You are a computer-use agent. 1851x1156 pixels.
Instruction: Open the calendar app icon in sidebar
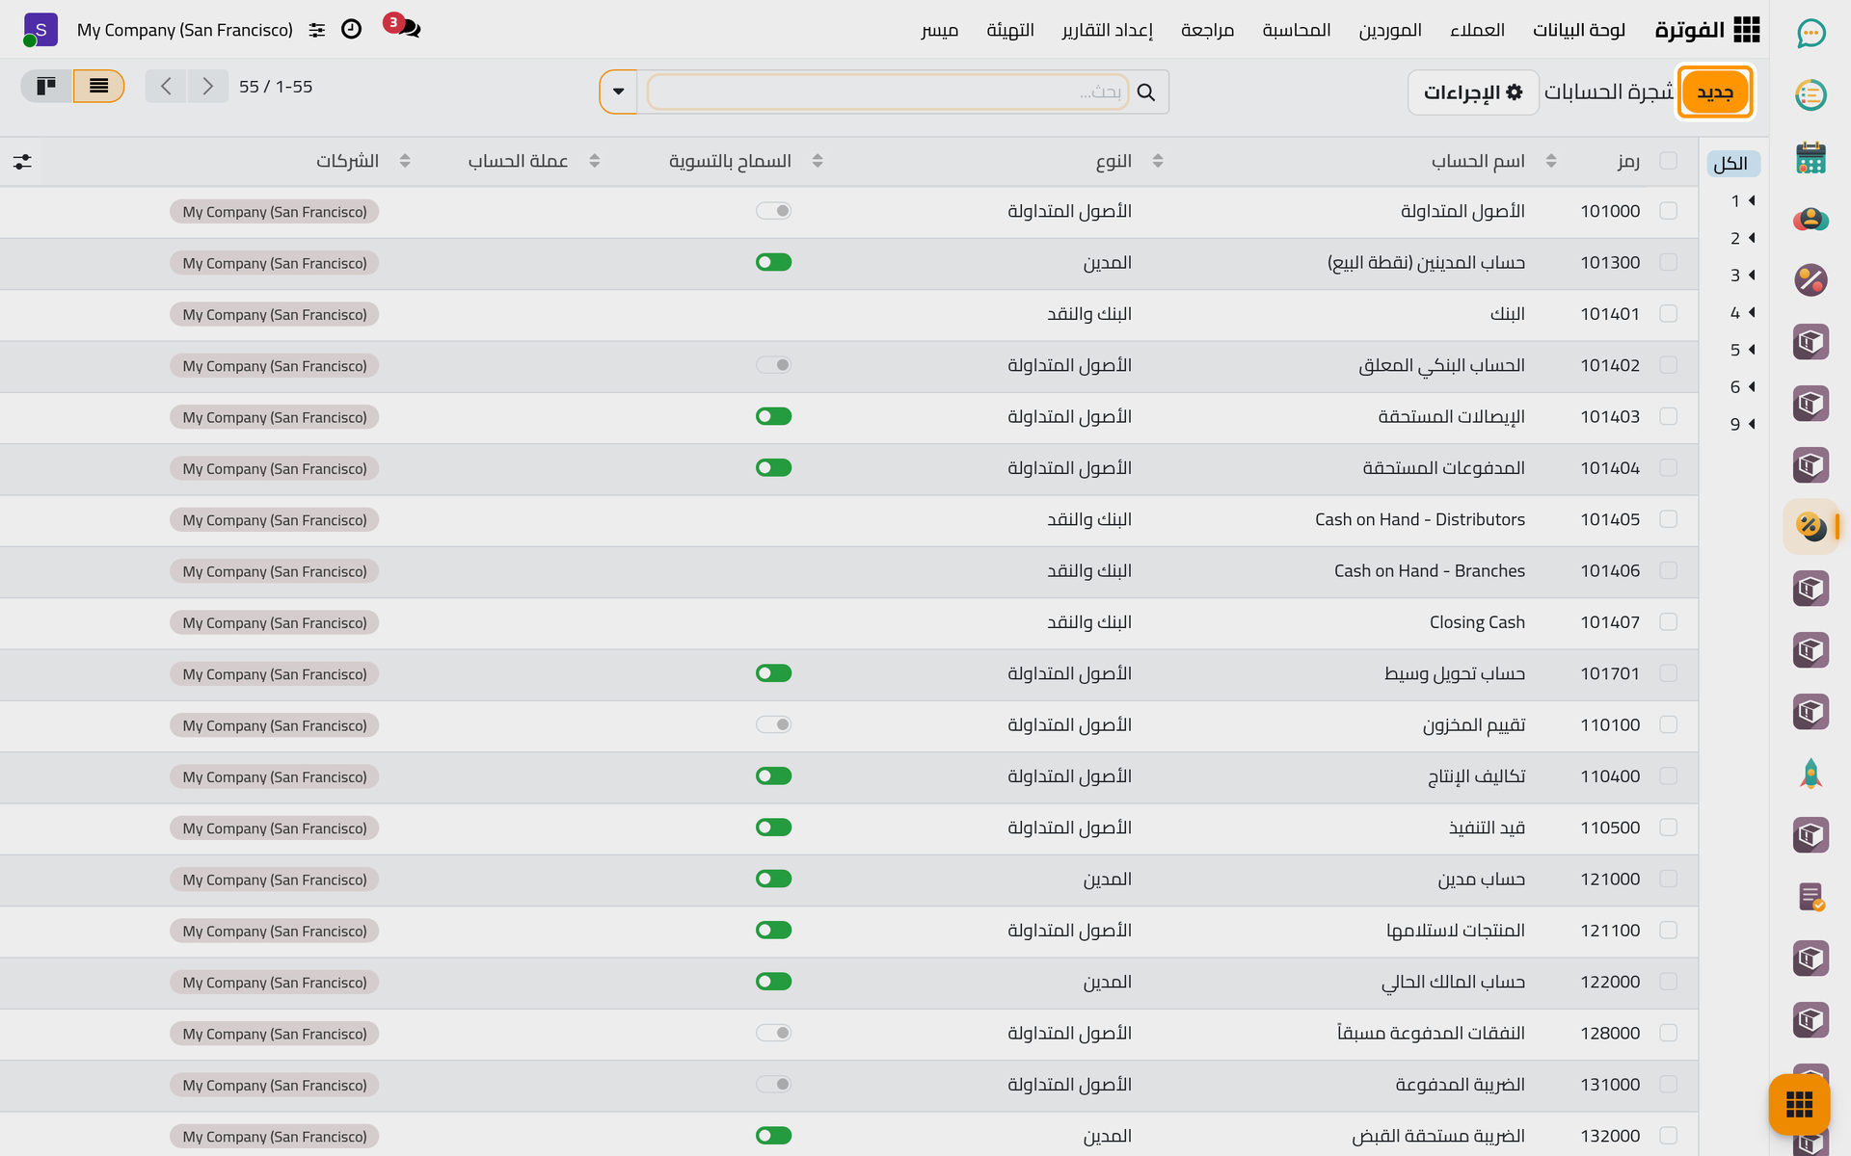pyautogui.click(x=1811, y=157)
